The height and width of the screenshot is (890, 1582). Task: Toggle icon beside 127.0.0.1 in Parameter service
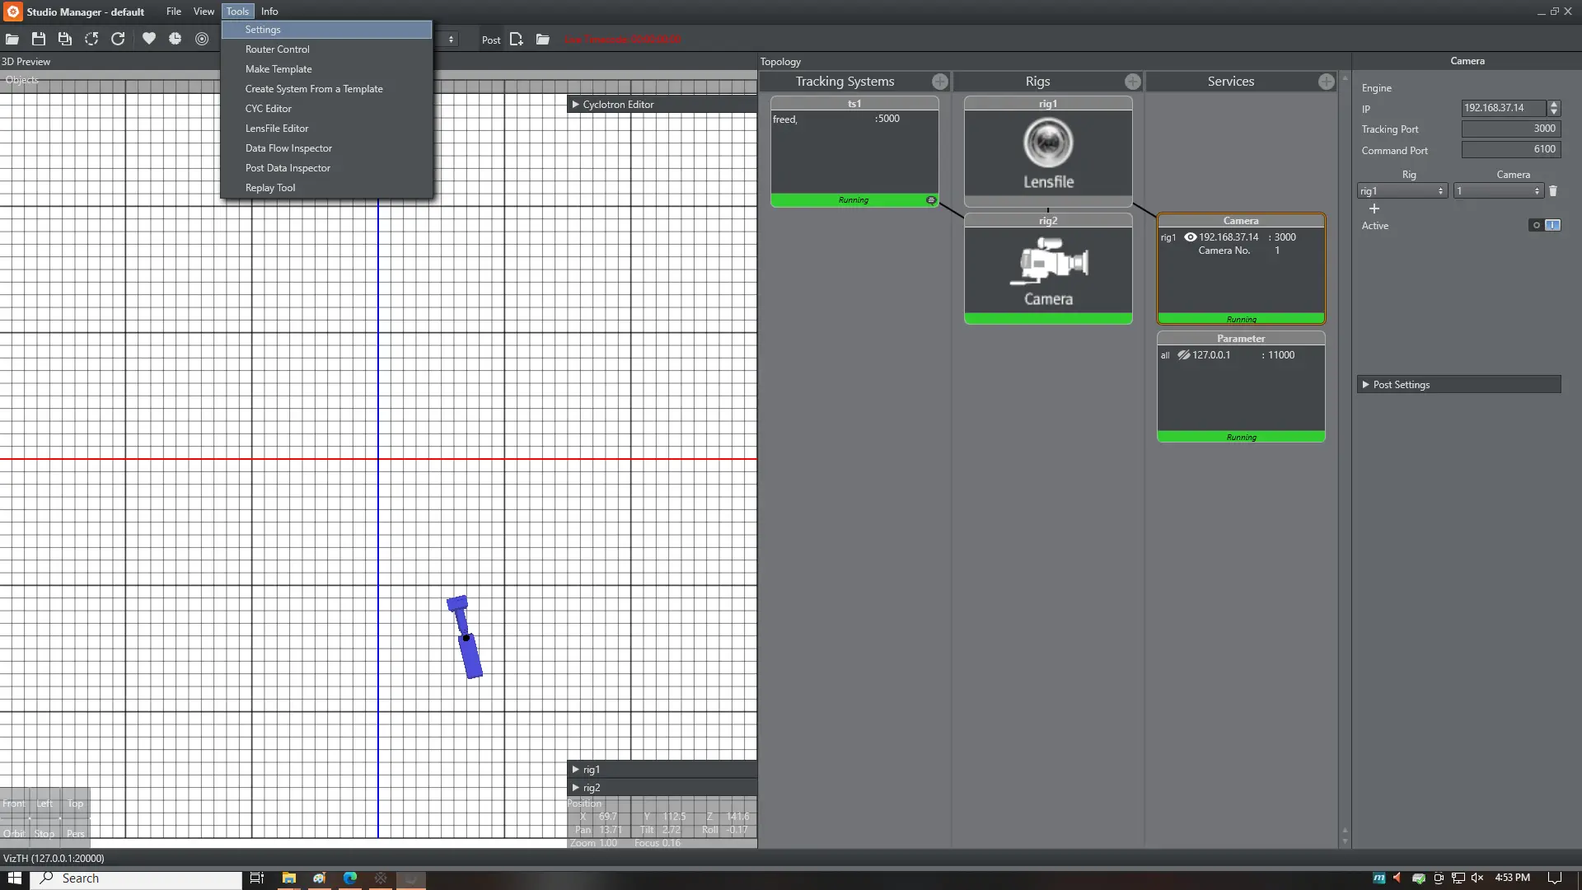1183,355
